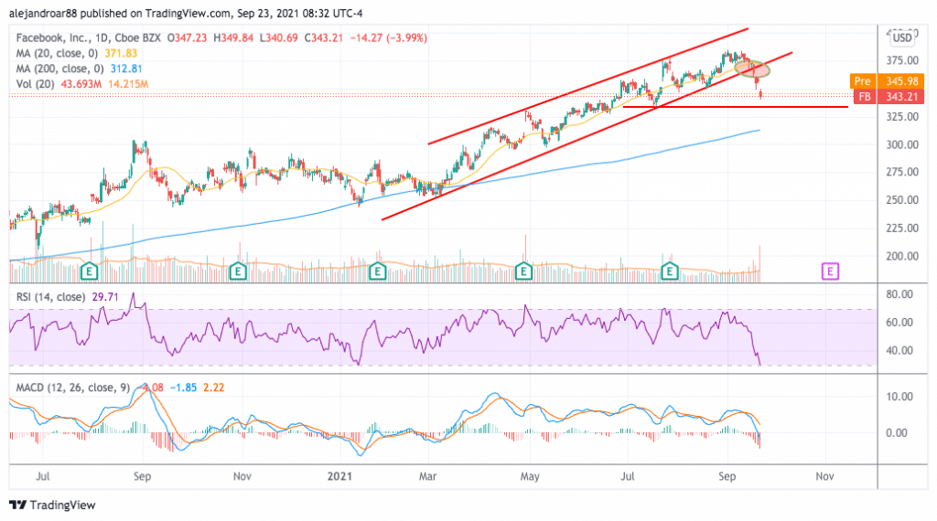Click the volume value 43.693M
Screen dimensions: 937x521
pos(81,84)
